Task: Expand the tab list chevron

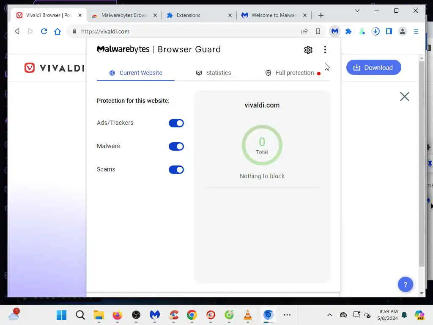Action: tap(357, 11)
